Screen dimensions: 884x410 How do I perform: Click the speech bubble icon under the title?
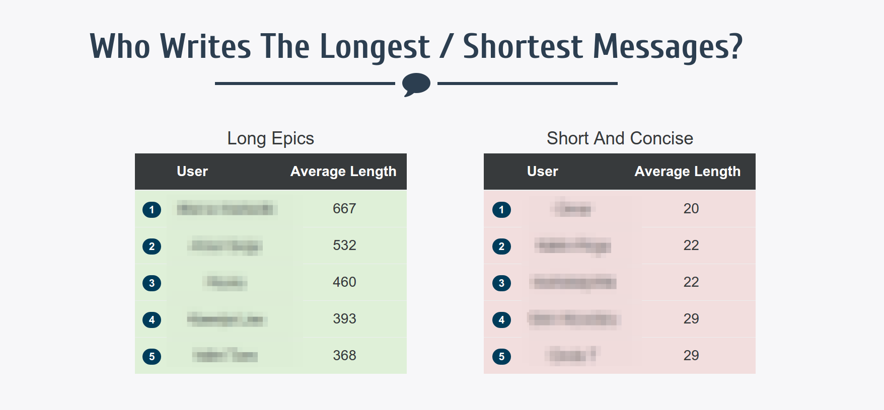(x=416, y=85)
